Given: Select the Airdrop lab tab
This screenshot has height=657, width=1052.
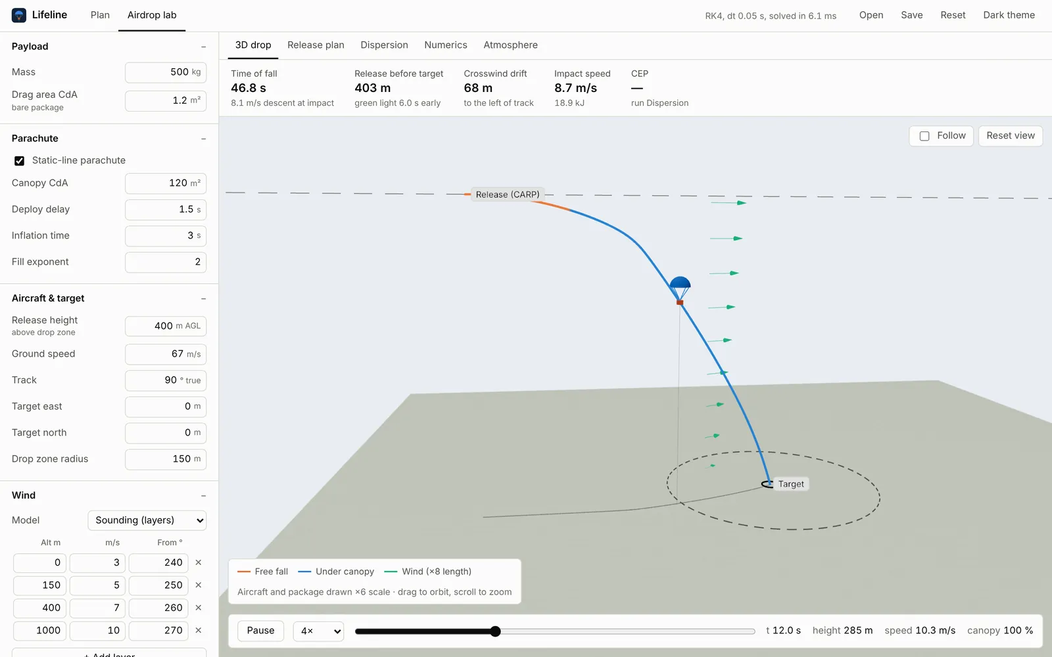Looking at the screenshot, I should (152, 15).
